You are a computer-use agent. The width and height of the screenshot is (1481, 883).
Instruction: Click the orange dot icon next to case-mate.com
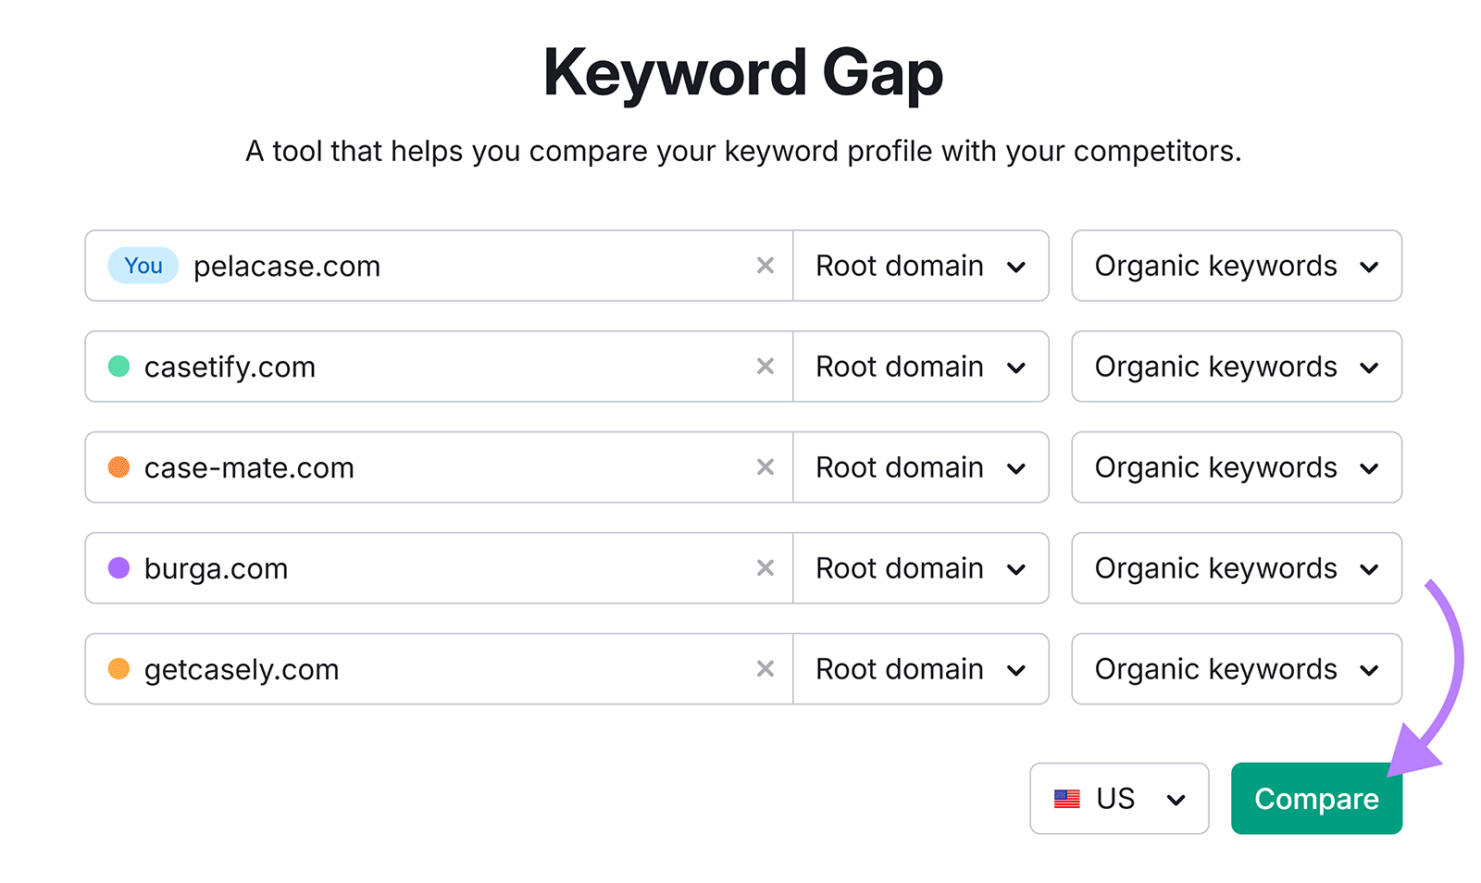tap(119, 467)
